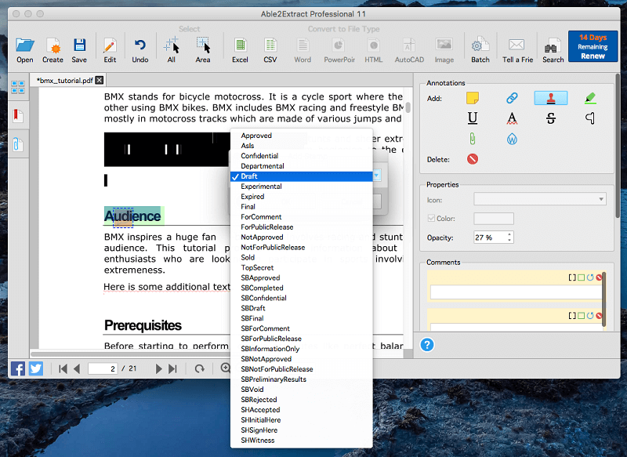Click the 14 Days Remaining Renew button

click(x=593, y=46)
